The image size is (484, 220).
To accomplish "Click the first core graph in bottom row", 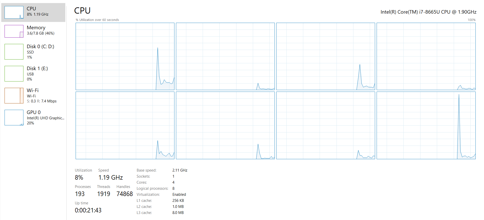I will (125, 125).
